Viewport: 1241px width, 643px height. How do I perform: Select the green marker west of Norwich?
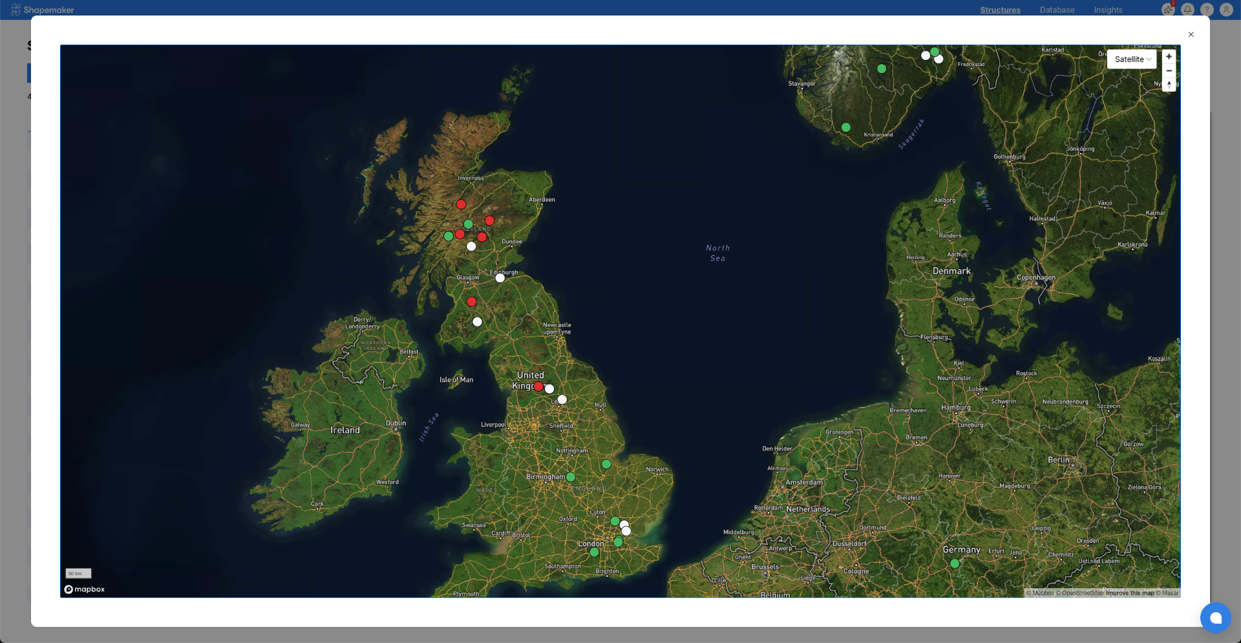pos(606,464)
